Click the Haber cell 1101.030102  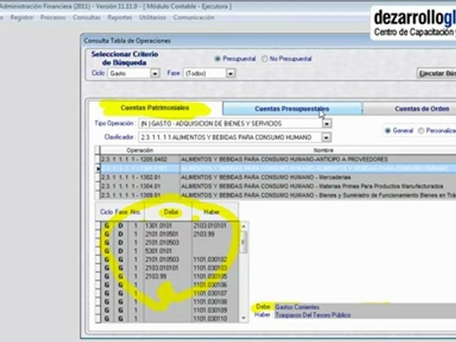(215, 259)
